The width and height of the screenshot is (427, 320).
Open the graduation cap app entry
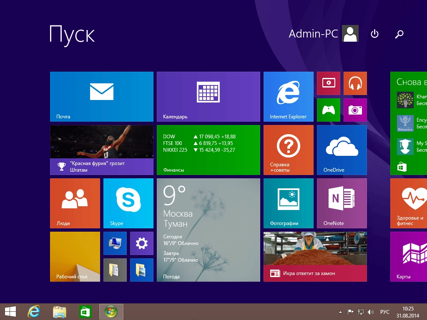412,147
